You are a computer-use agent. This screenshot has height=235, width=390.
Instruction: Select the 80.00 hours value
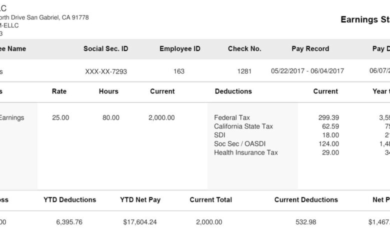pos(111,118)
